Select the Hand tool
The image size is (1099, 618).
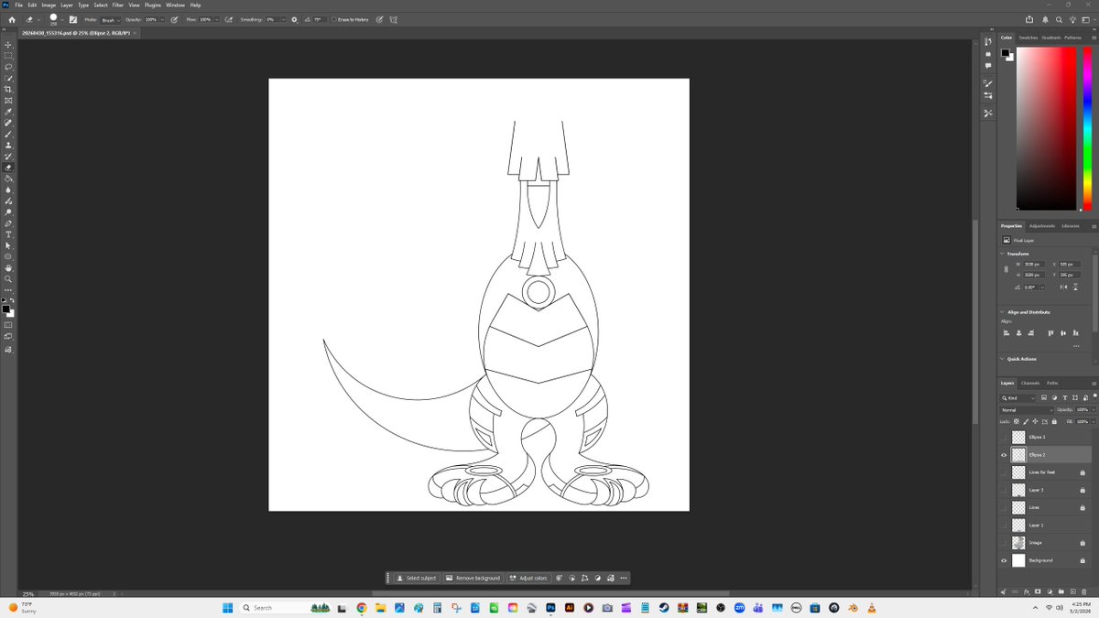(x=8, y=267)
